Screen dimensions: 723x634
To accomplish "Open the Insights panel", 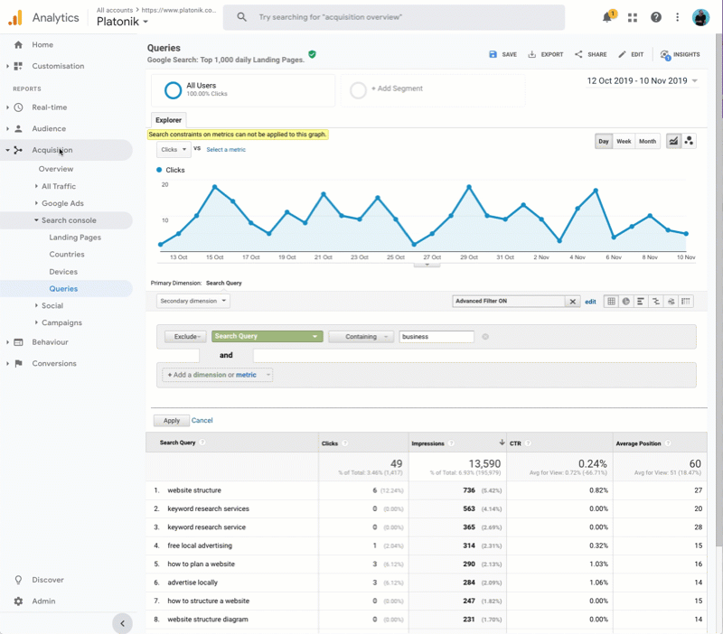I will pos(680,54).
